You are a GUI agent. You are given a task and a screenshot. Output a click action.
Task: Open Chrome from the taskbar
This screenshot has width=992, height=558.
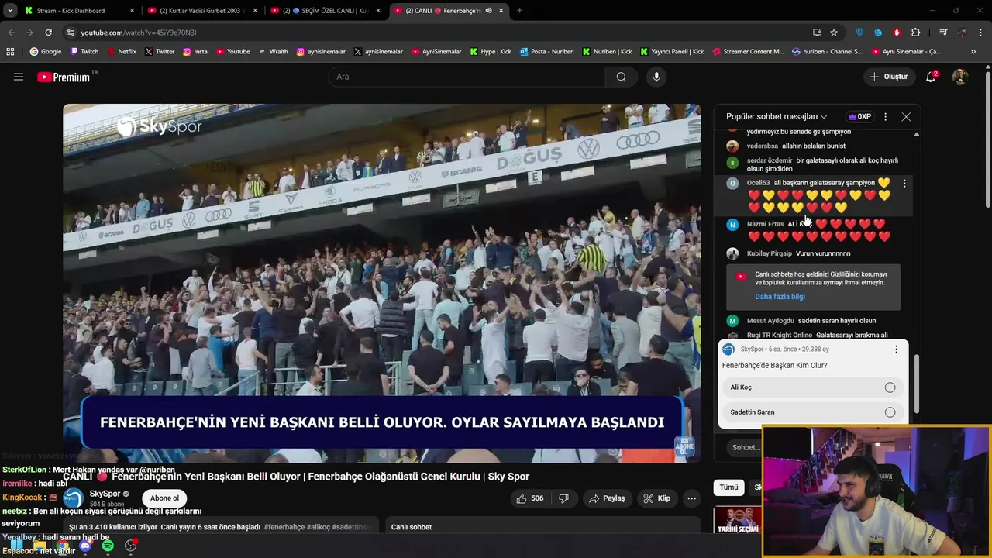pos(63,546)
